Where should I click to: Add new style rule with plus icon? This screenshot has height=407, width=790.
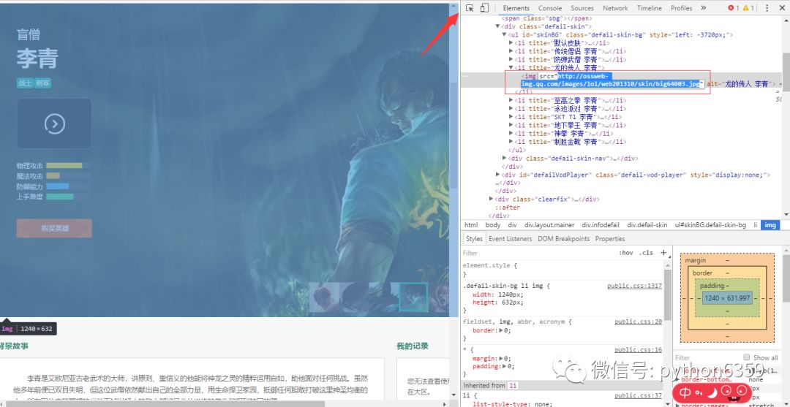coord(663,253)
